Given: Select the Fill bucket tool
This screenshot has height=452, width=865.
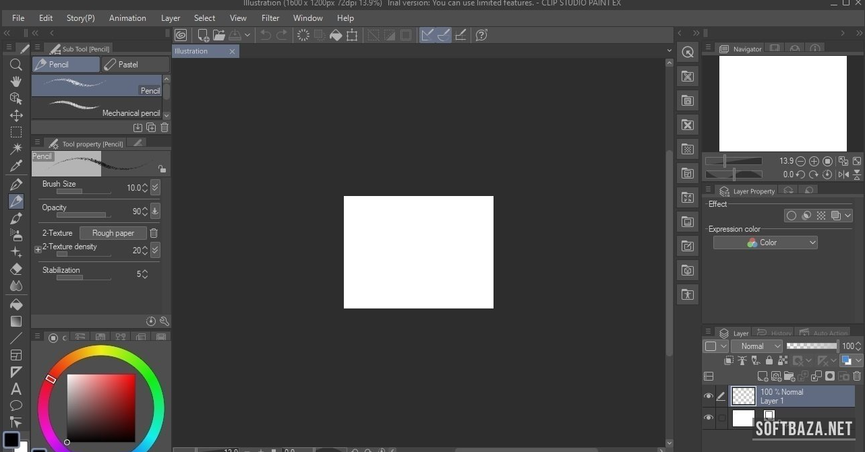Looking at the screenshot, I should [16, 304].
